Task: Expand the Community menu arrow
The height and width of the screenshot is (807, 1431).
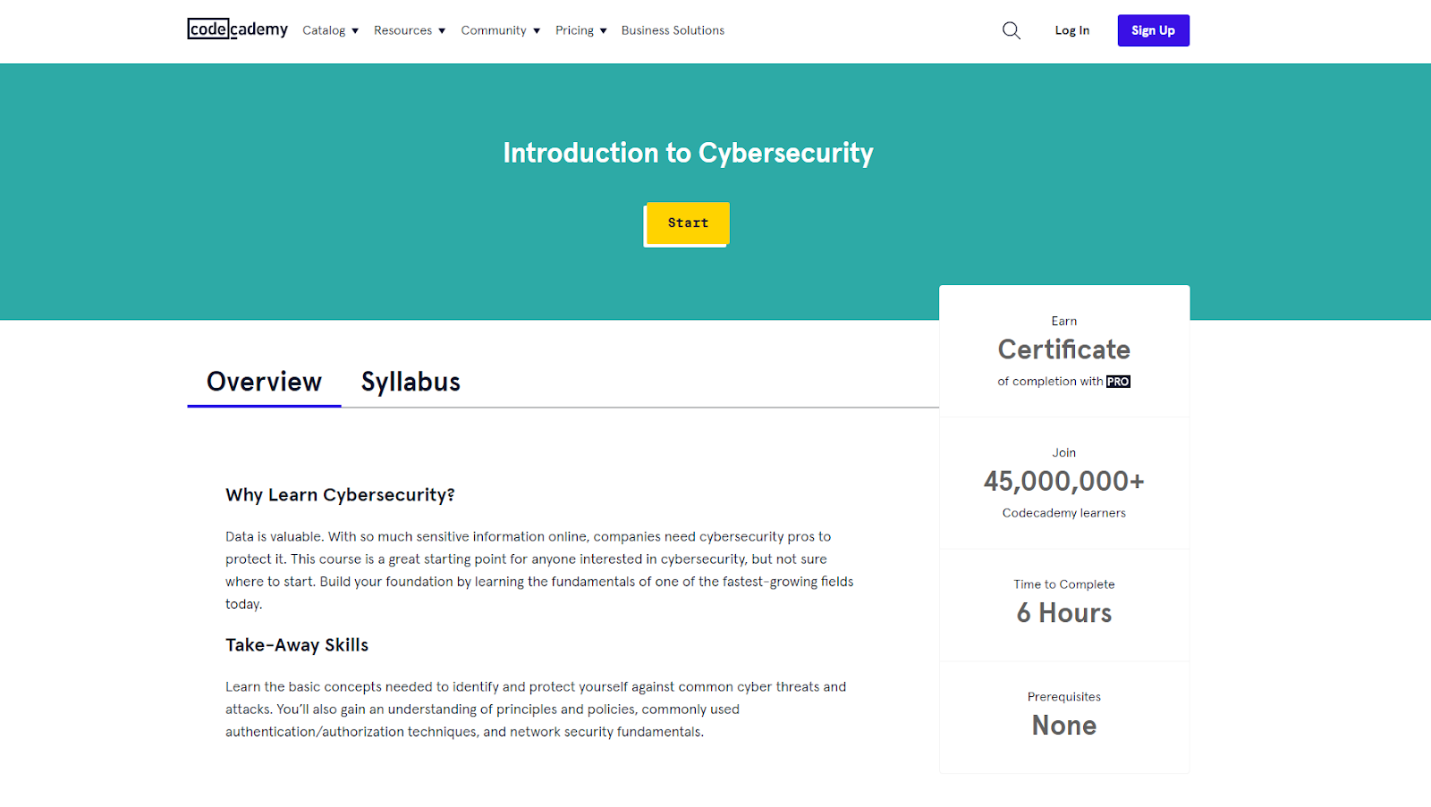Action: tap(537, 30)
